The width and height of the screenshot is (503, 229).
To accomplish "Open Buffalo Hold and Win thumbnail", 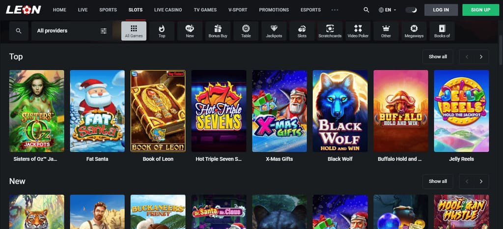I will coord(401,111).
